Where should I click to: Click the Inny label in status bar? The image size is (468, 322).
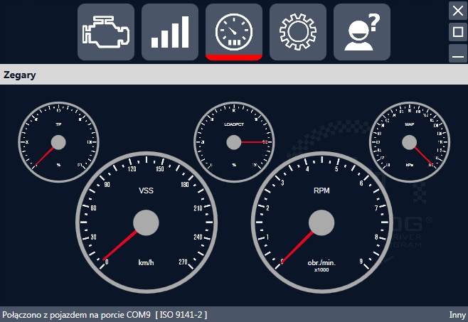click(x=457, y=315)
